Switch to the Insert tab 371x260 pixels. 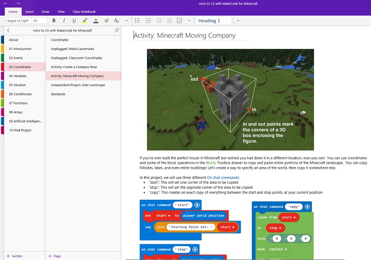29,12
